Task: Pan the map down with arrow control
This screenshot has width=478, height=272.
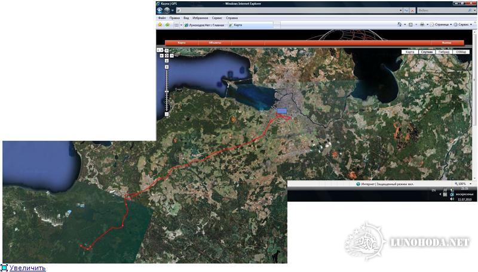Action: point(167,61)
